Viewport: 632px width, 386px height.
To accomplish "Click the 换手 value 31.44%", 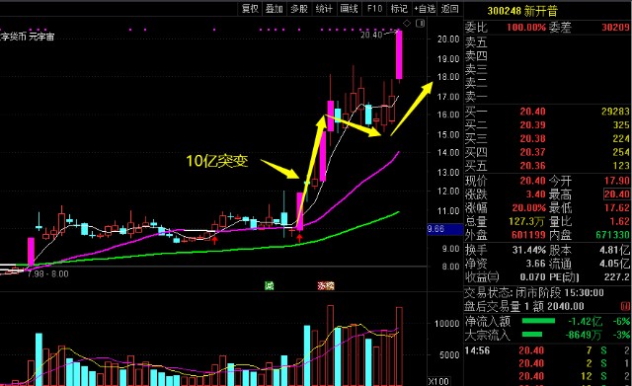I will [528, 250].
